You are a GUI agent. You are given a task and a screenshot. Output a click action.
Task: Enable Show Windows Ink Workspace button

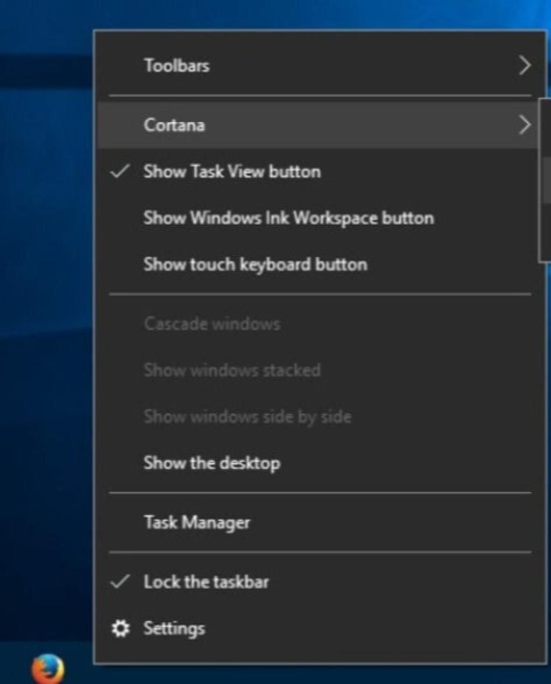pyautogui.click(x=288, y=218)
